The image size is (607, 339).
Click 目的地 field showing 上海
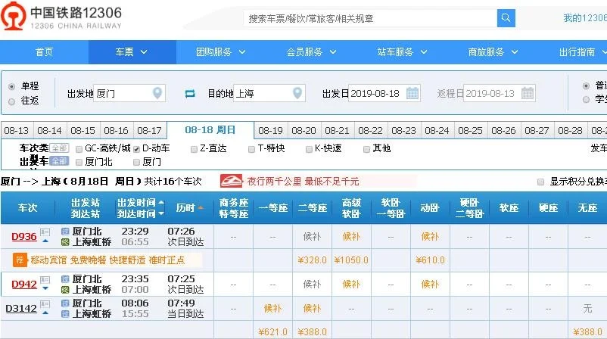[x=270, y=93]
